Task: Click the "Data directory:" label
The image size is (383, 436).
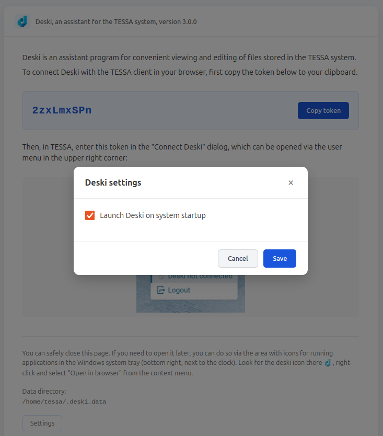Action: [44, 391]
